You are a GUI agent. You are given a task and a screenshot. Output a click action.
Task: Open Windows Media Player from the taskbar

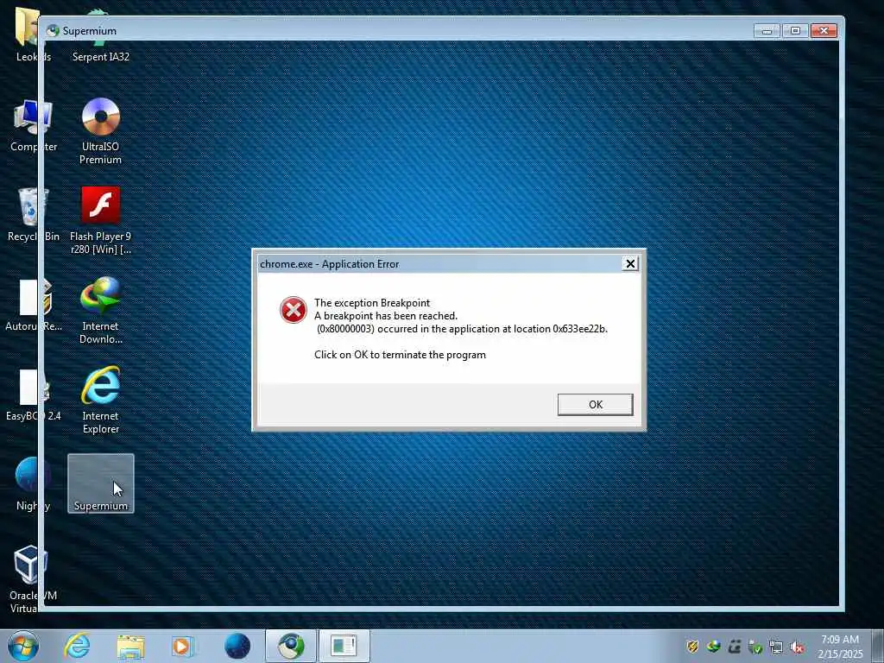(183, 646)
